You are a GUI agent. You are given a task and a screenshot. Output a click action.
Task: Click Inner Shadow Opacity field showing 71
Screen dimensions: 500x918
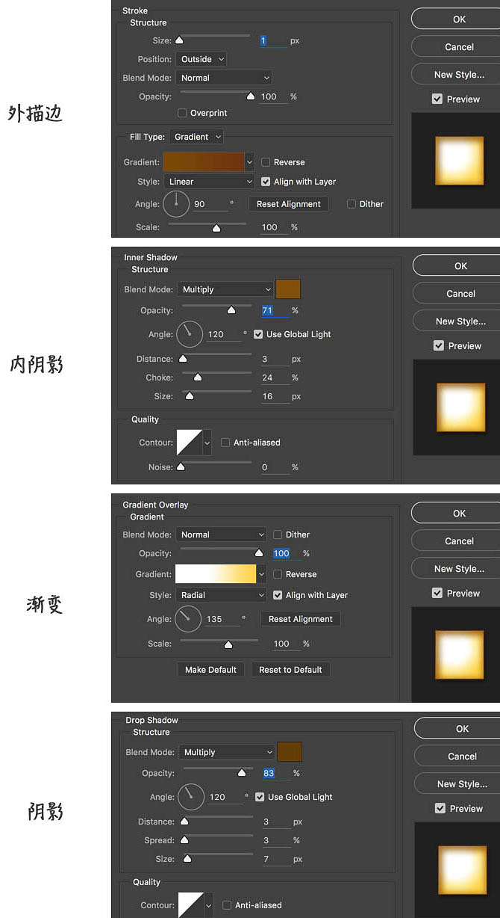pyautogui.click(x=275, y=310)
